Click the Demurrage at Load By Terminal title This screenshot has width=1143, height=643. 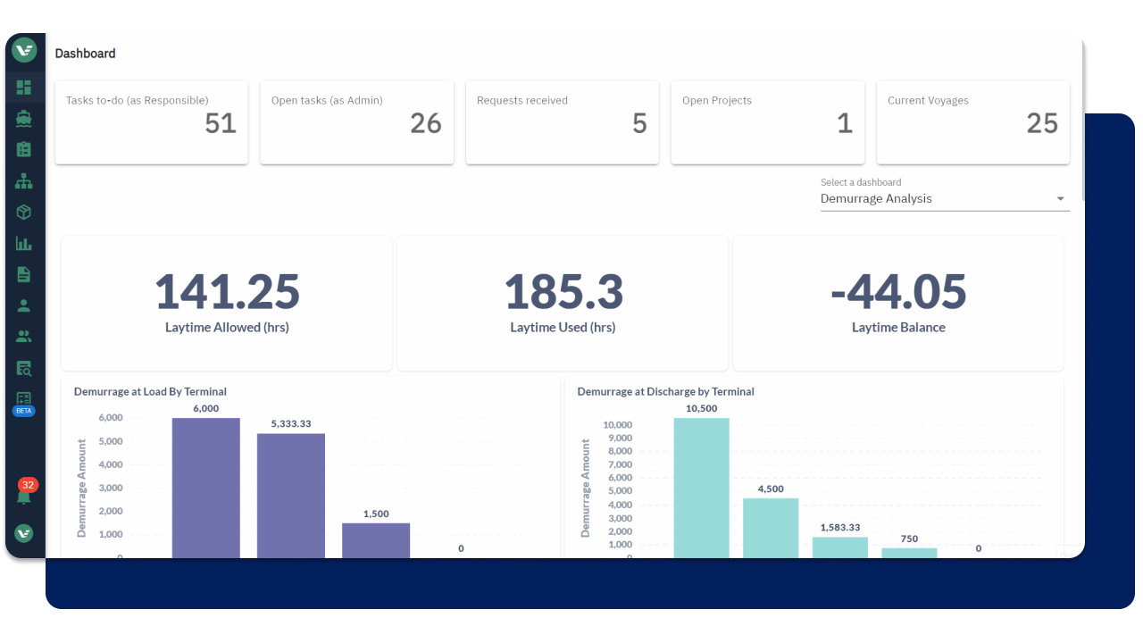[x=150, y=391]
